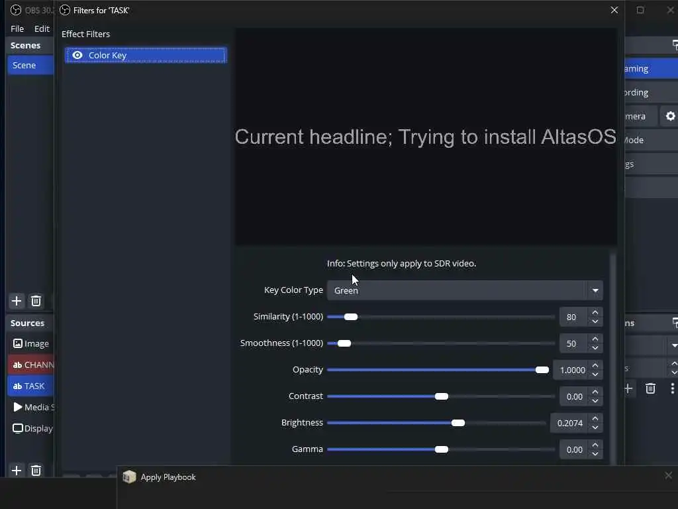The width and height of the screenshot is (678, 509).
Task: Click the Contrast value field showing 0.00
Action: [x=574, y=396]
